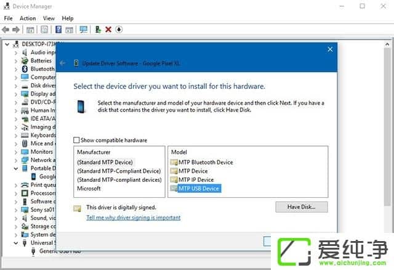
Task: Select Sony device tree item
Action: pyautogui.click(x=42, y=210)
